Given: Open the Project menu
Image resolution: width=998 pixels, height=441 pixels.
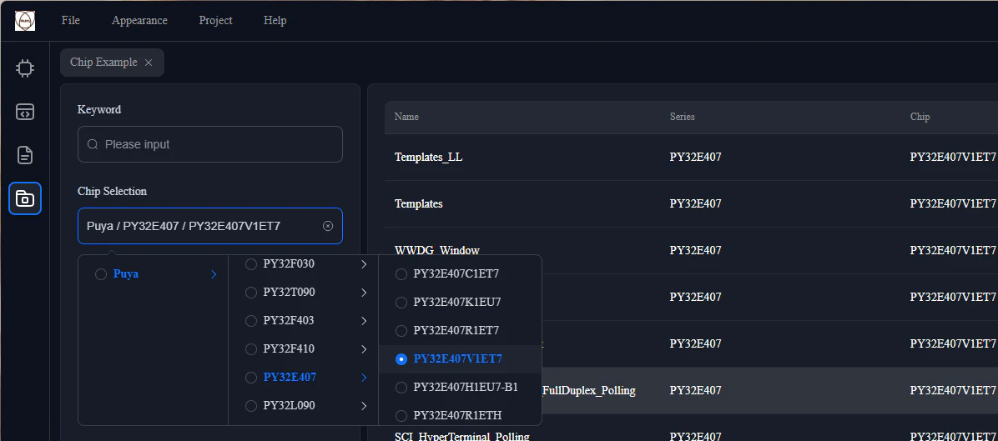Looking at the screenshot, I should [x=216, y=20].
